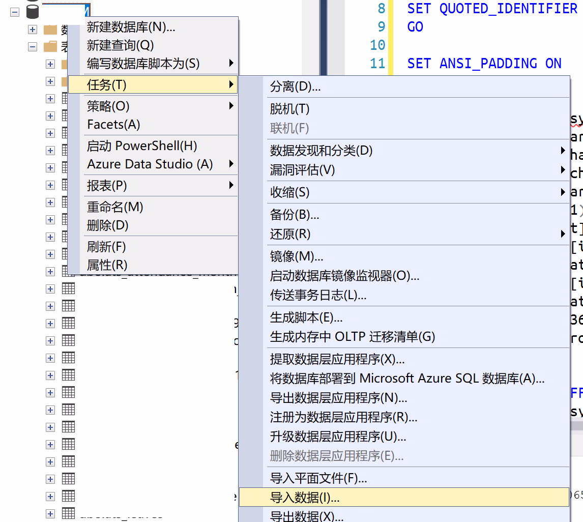This screenshot has width=583, height=522.
Task: Choose 分离(D)... from the submenu
Action: 295,87
